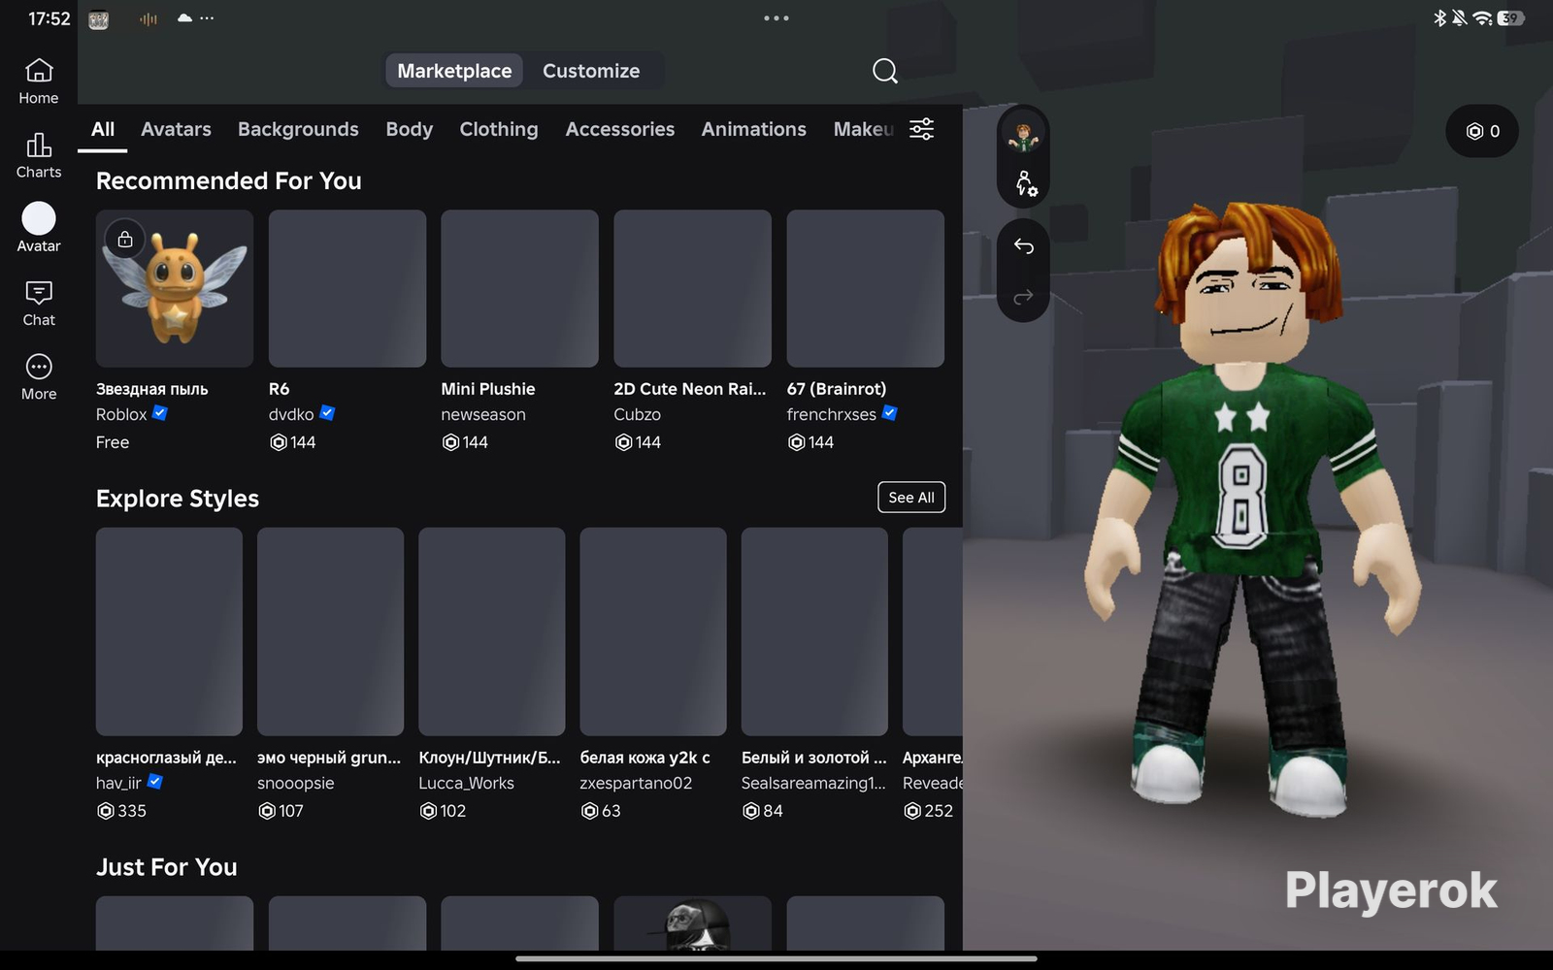This screenshot has height=970, width=1553.
Task: Click the 84 Robux price
Action: (763, 811)
